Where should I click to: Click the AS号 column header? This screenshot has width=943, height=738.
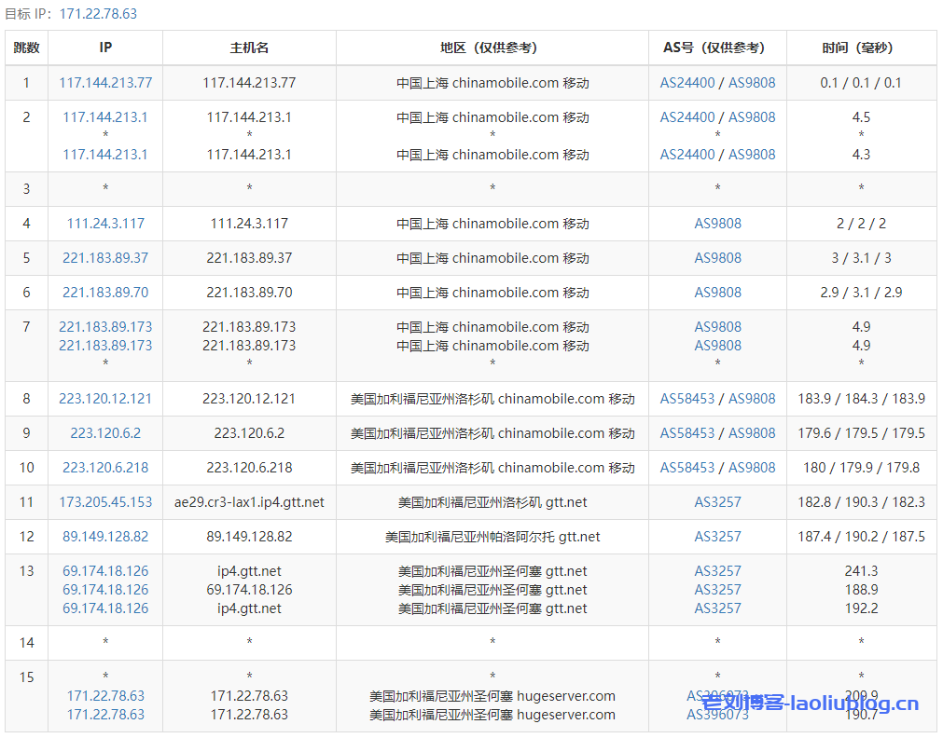(717, 48)
